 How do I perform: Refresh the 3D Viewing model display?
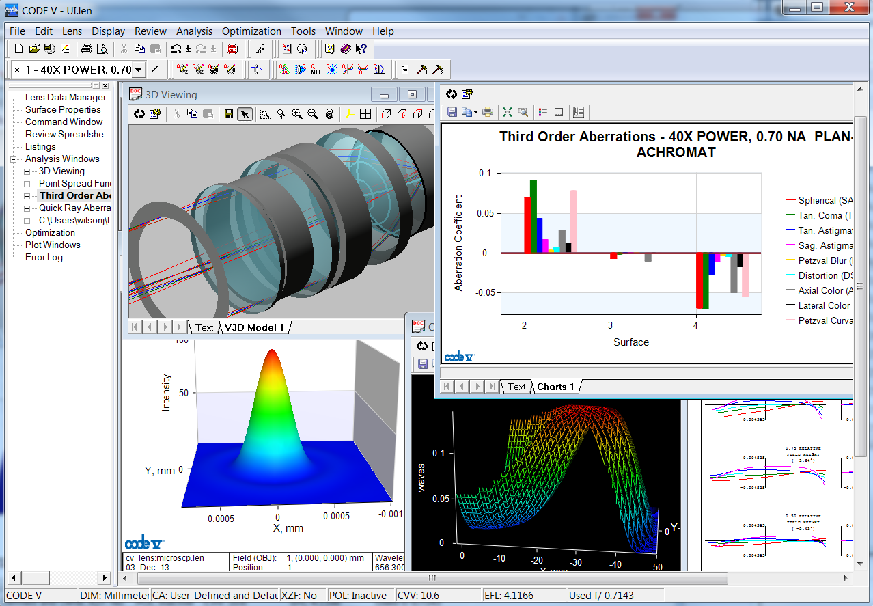click(x=139, y=114)
